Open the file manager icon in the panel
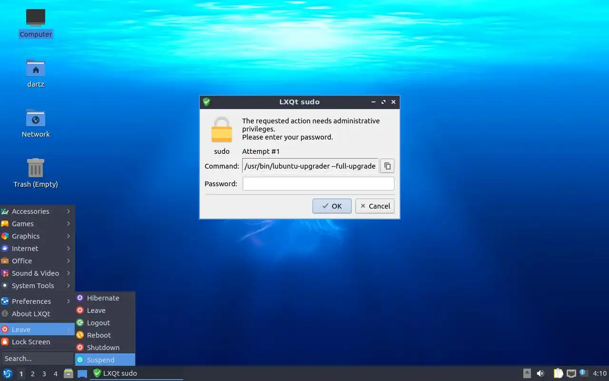 pos(69,373)
